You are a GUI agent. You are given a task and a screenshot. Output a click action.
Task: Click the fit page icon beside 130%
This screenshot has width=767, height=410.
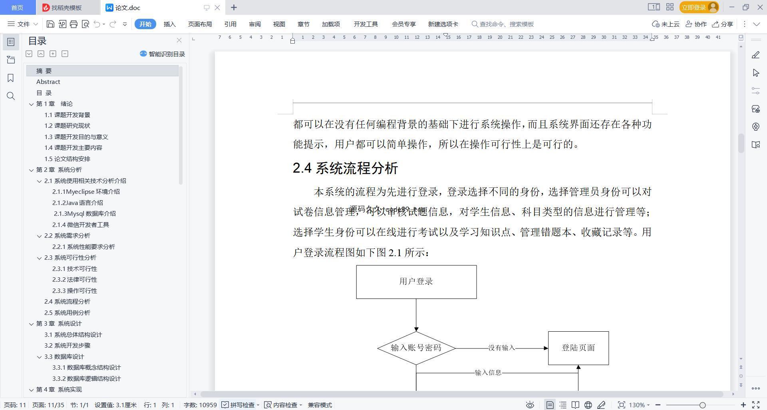(x=621, y=405)
